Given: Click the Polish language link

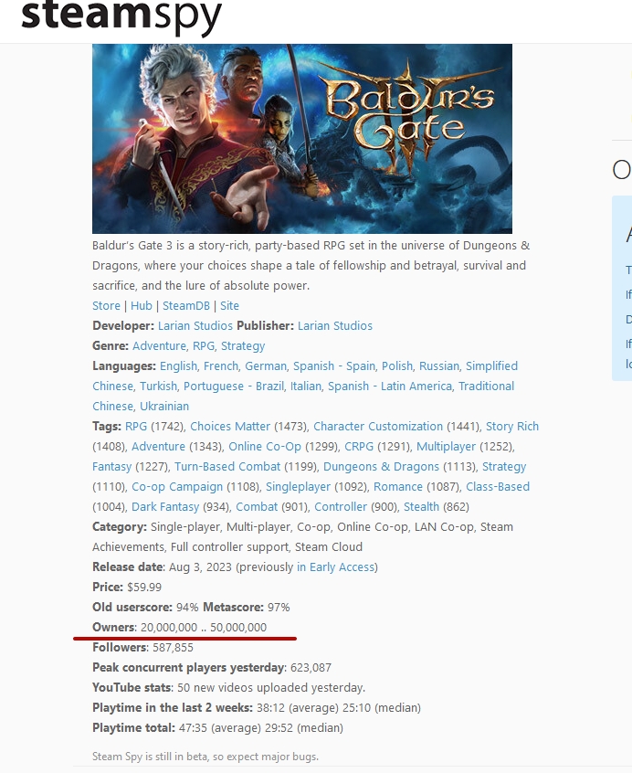Looking at the screenshot, I should point(397,366).
